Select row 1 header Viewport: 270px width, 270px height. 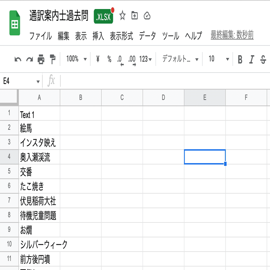(x=9, y=113)
